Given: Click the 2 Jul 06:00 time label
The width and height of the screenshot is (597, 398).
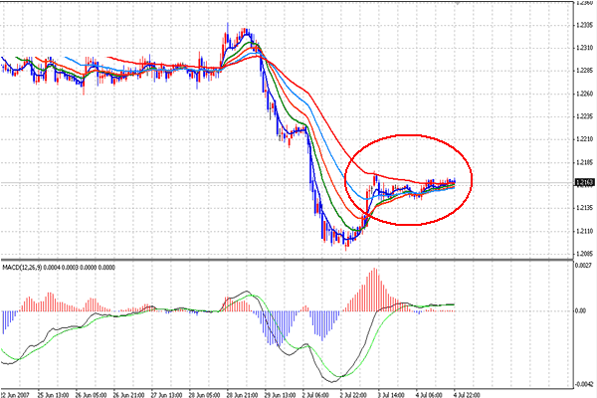Looking at the screenshot, I should coord(316,395).
